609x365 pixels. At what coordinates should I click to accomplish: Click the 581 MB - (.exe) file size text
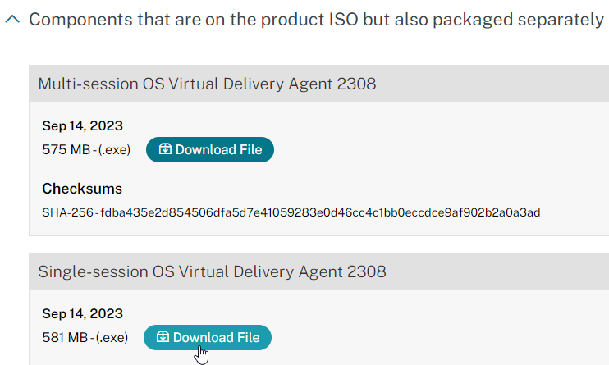[x=85, y=337]
